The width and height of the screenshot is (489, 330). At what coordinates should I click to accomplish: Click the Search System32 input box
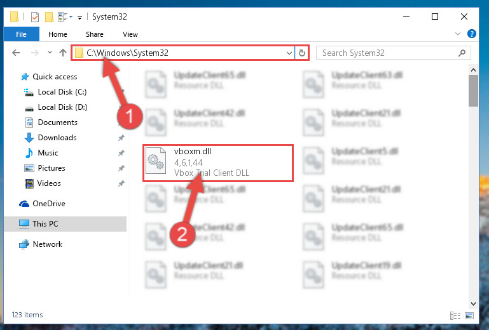pyautogui.click(x=389, y=53)
